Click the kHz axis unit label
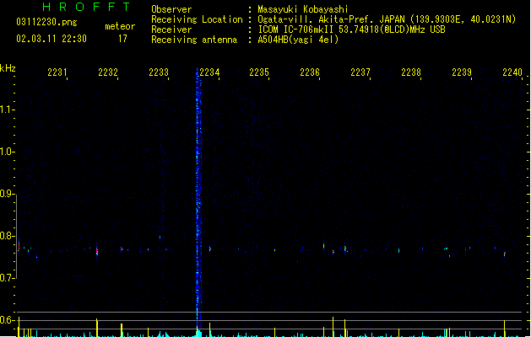 point(8,68)
